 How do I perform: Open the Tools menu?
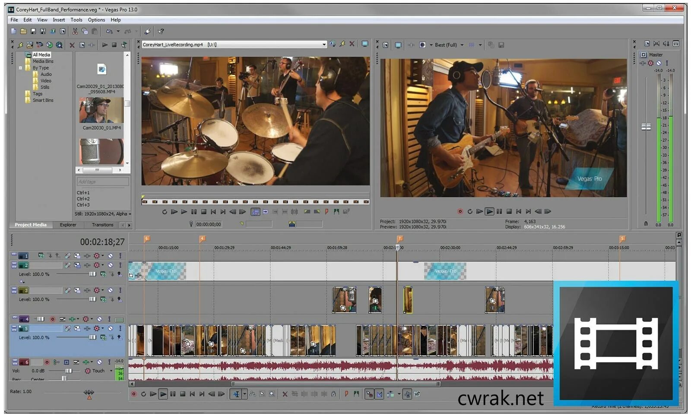(x=76, y=20)
